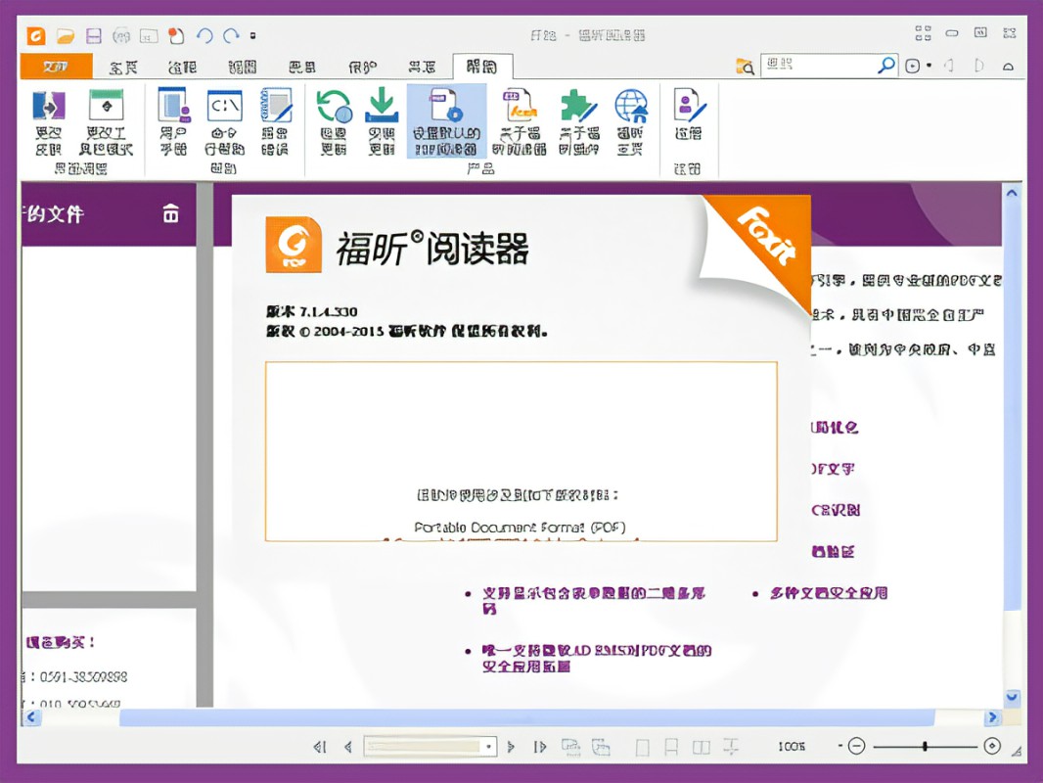This screenshot has height=783, width=1043.
Task: Click the zoom in circular button
Action: pos(992,747)
